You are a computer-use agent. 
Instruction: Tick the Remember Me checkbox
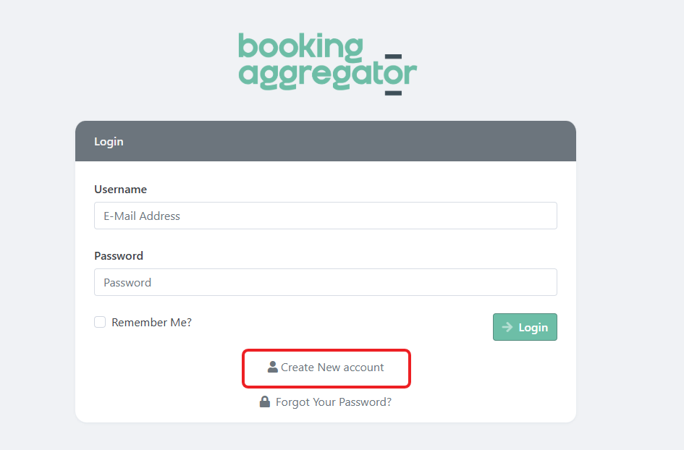coord(100,322)
